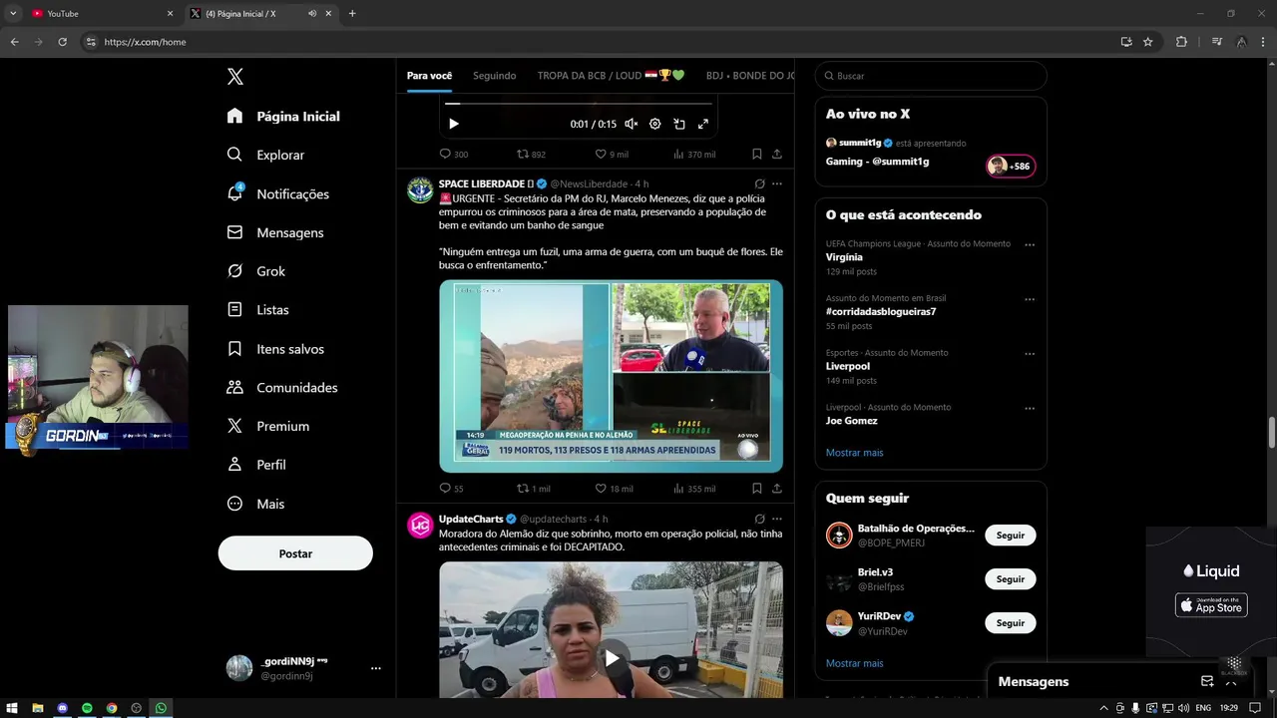Viewport: 1277px width, 718px height.
Task: Open Explorar in the sidebar
Action: (x=265, y=155)
